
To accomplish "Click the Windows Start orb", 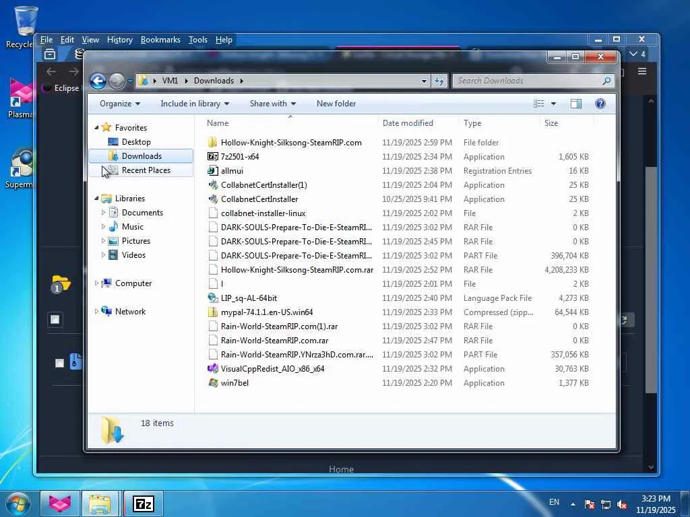I will coord(18,504).
